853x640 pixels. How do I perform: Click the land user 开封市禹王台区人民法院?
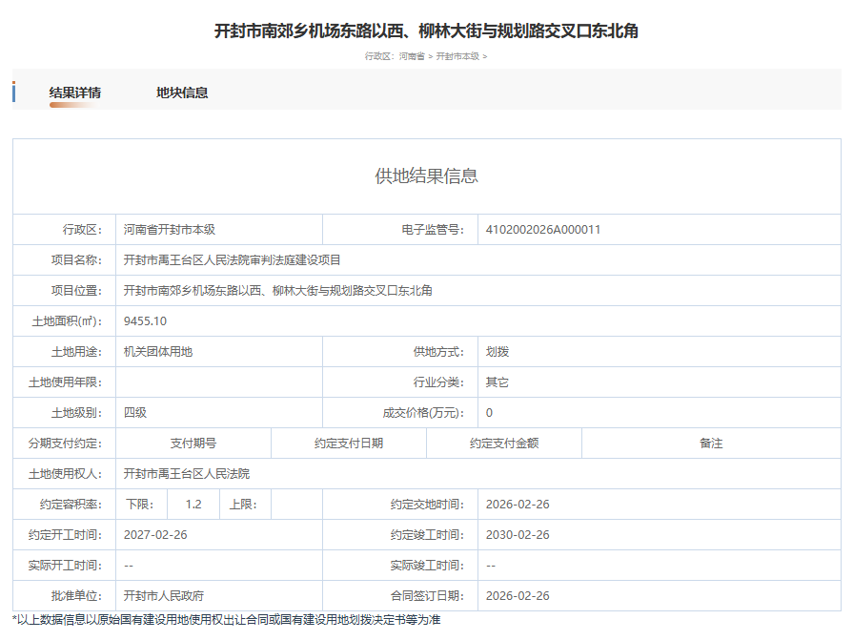pyautogui.click(x=187, y=474)
